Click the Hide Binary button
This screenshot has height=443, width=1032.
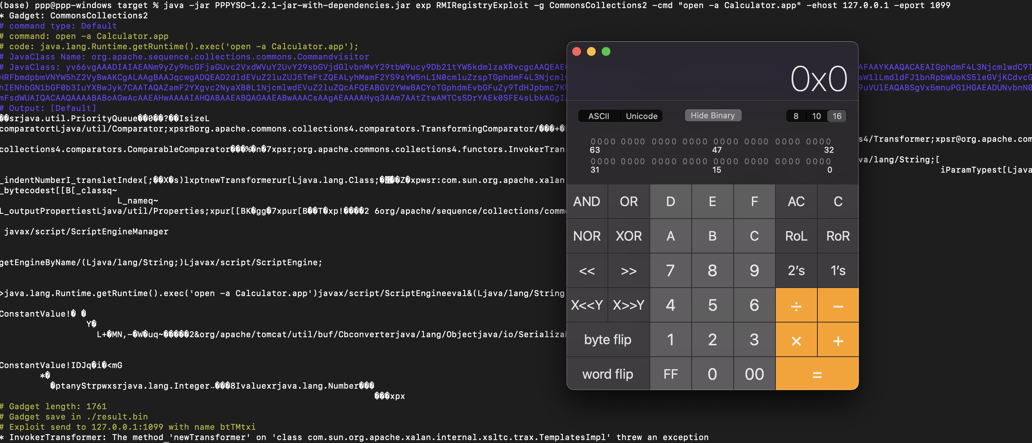[712, 115]
